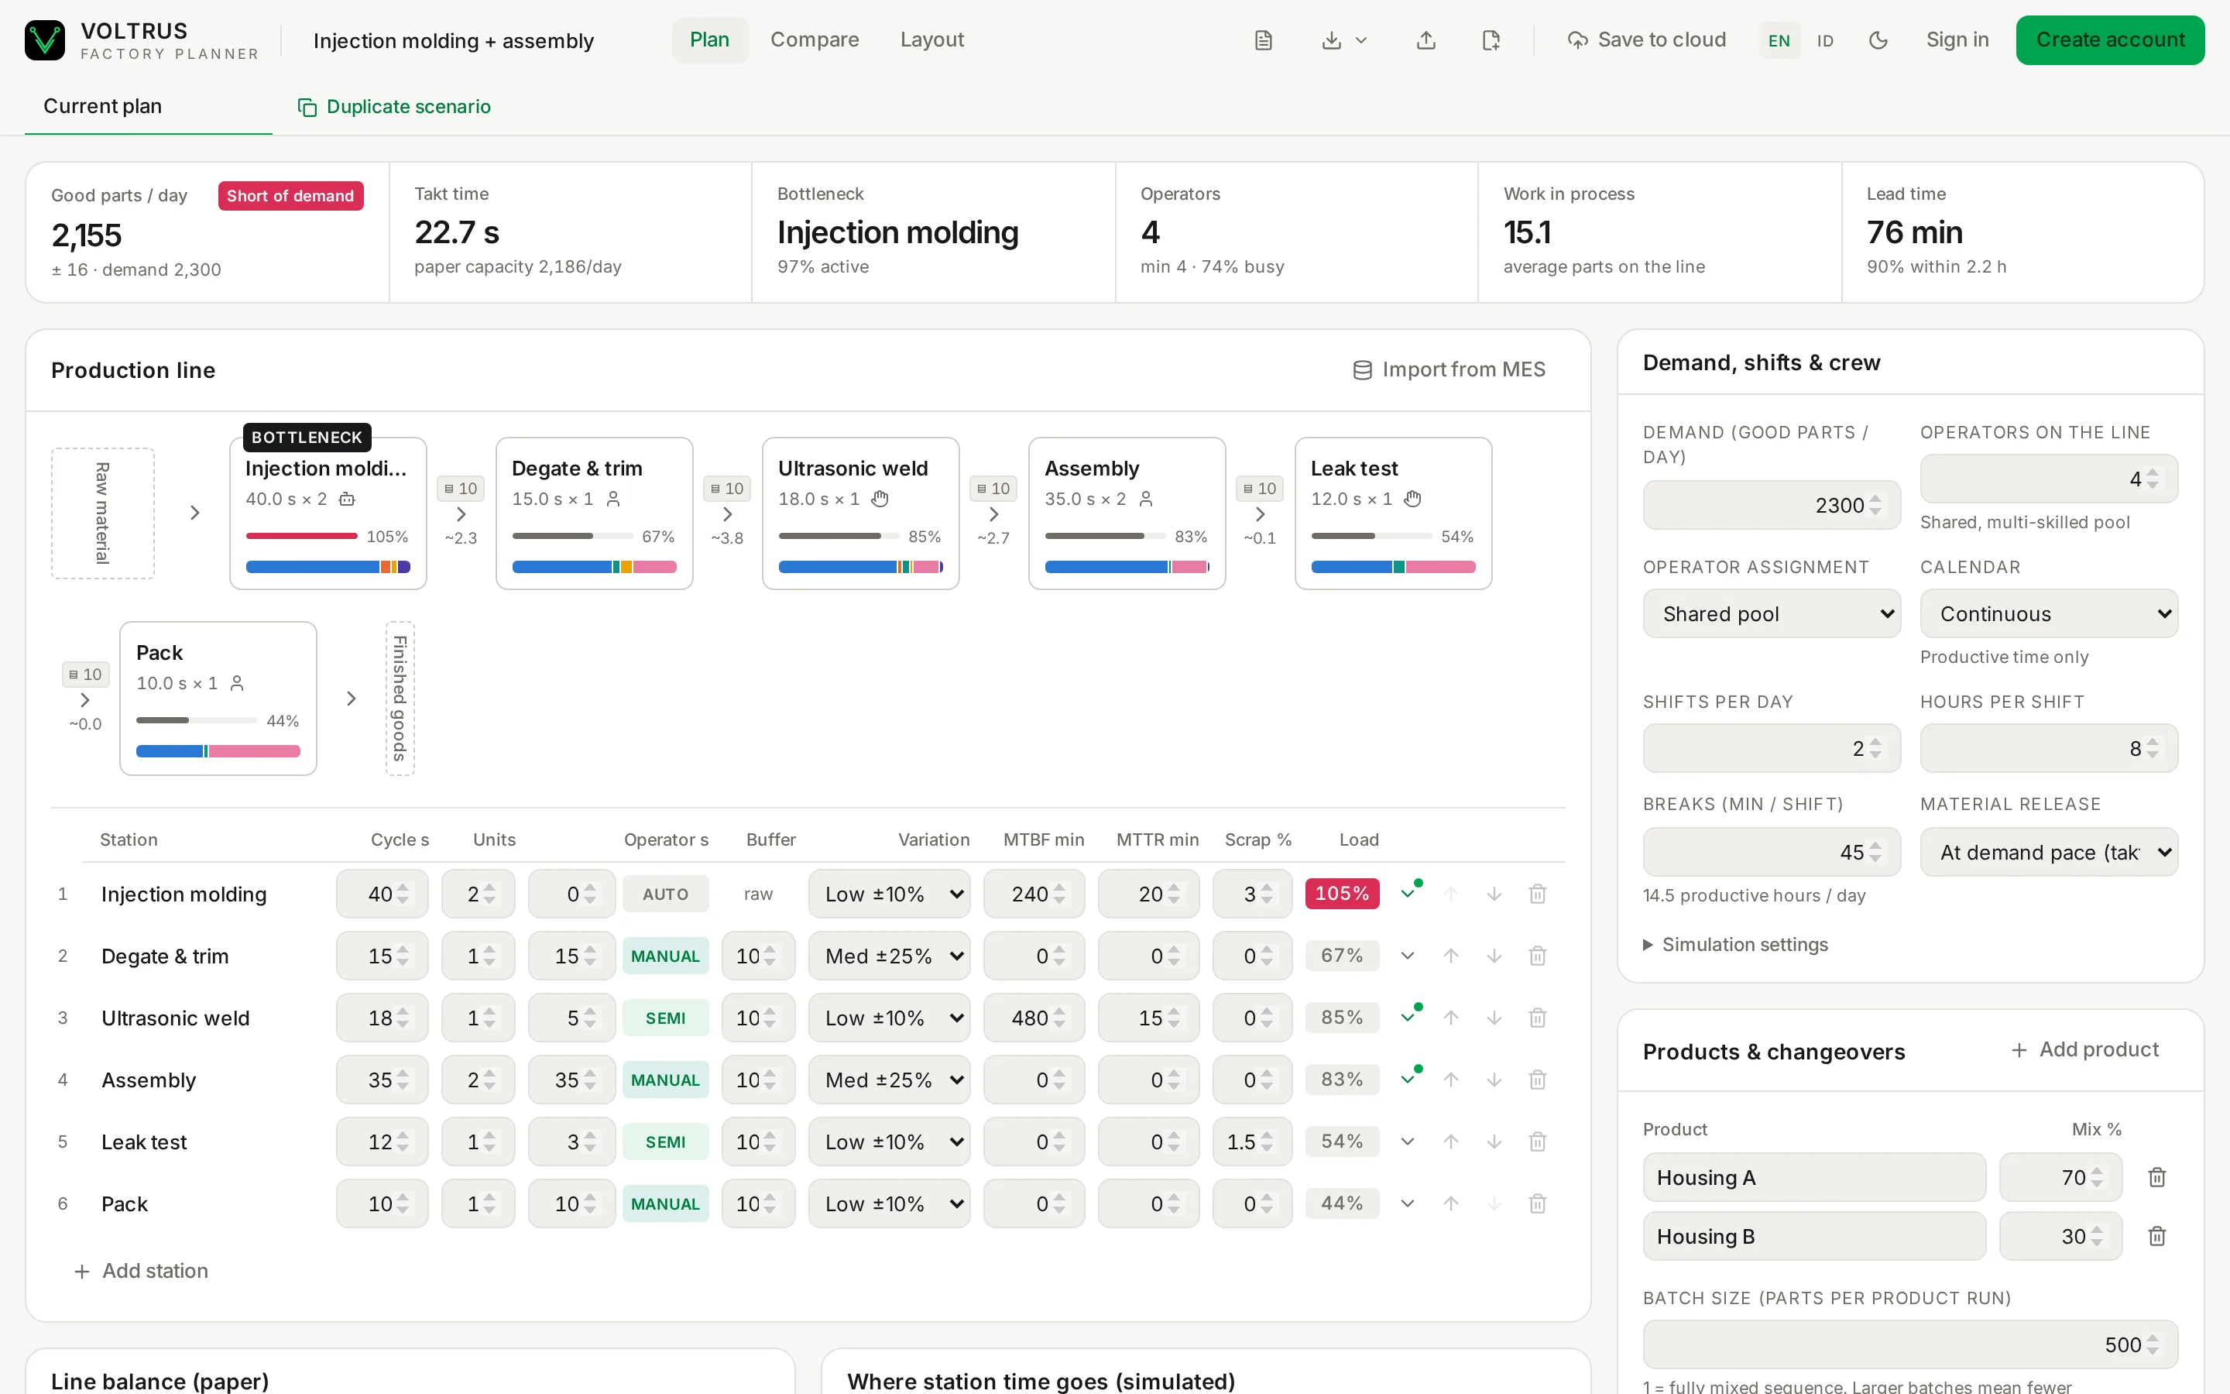
Task: Delete the Pack station with trash icon
Action: click(1537, 1203)
